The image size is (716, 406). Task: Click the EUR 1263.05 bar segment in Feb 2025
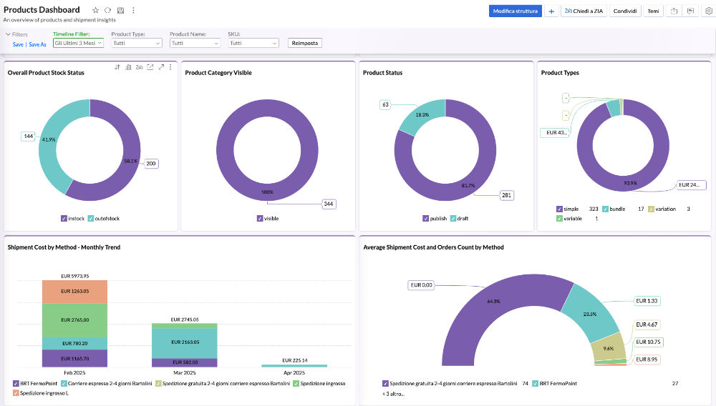coord(75,292)
